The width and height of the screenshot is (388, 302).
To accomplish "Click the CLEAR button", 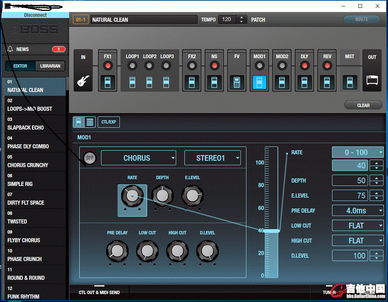I will click(x=363, y=105).
